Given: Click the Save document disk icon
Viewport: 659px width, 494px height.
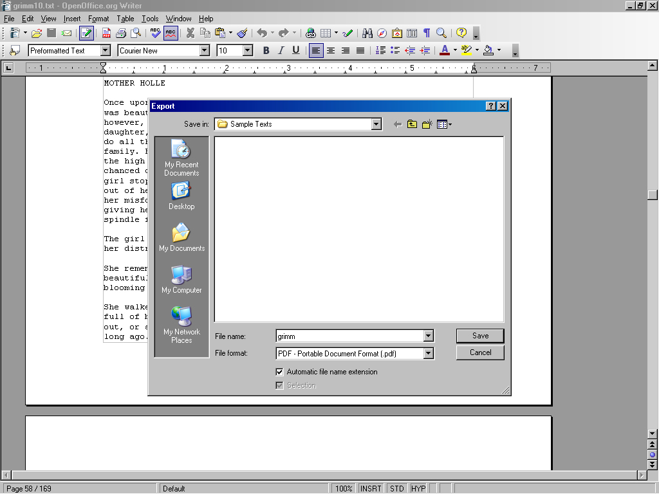Looking at the screenshot, I should pos(51,33).
